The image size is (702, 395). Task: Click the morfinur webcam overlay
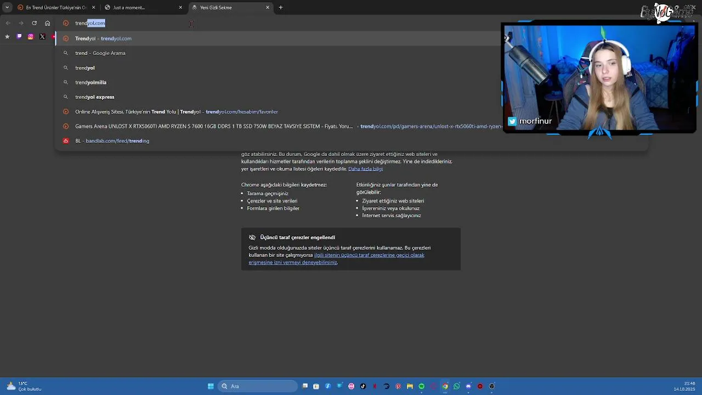click(599, 78)
